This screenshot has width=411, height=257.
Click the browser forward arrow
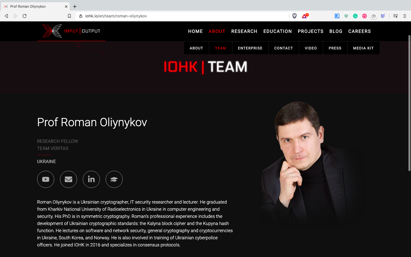tap(15, 16)
